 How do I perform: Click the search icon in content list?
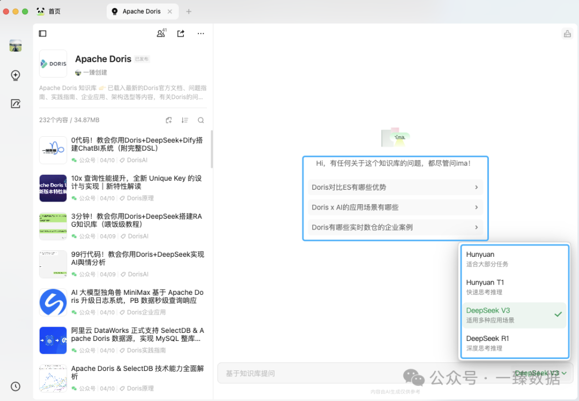[201, 120]
